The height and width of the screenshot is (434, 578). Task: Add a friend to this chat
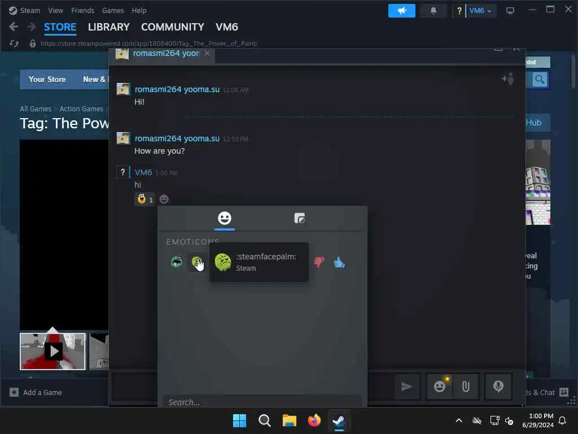[507, 79]
